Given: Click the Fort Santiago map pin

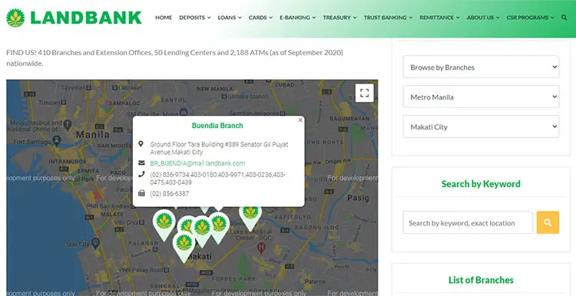Looking at the screenshot, I should (56, 140).
